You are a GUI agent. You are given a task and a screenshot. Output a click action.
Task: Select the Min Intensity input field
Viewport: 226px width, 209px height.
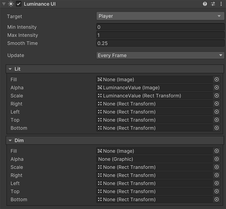[x=160, y=27]
